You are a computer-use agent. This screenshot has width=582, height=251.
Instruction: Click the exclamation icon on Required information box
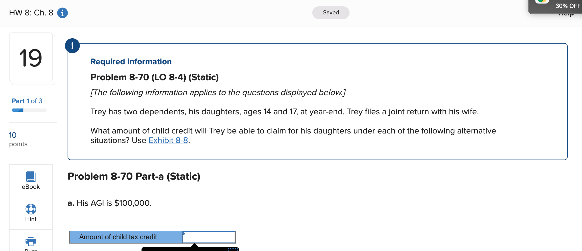72,45
